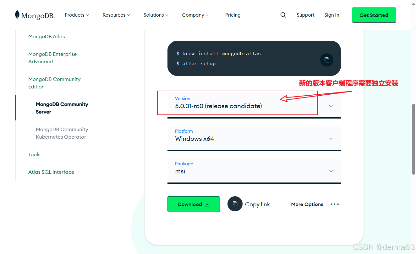Click the Package dropdown chevron
416x254 pixels.
pyautogui.click(x=331, y=171)
